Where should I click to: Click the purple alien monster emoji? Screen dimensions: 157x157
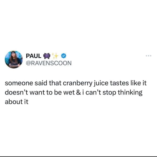(x=47, y=56)
